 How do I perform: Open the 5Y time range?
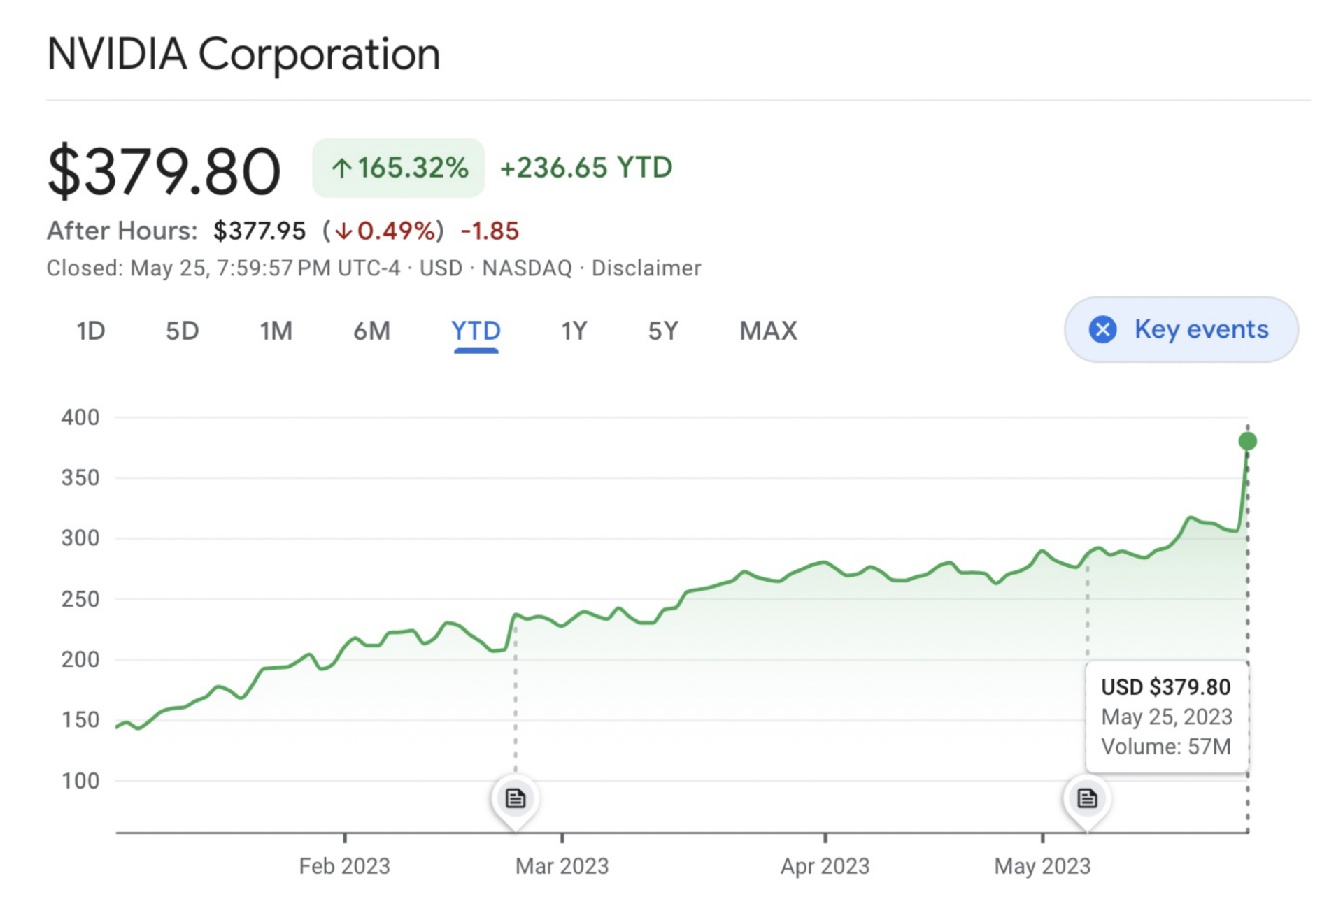(662, 331)
